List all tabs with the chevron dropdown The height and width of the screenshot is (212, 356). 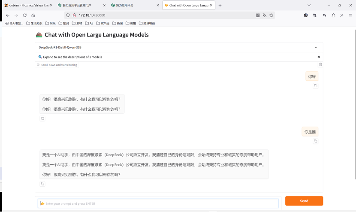(309, 5)
